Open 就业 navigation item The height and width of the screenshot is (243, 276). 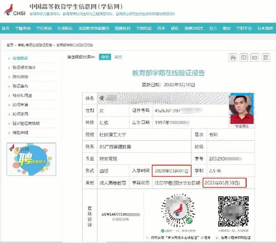226,28
